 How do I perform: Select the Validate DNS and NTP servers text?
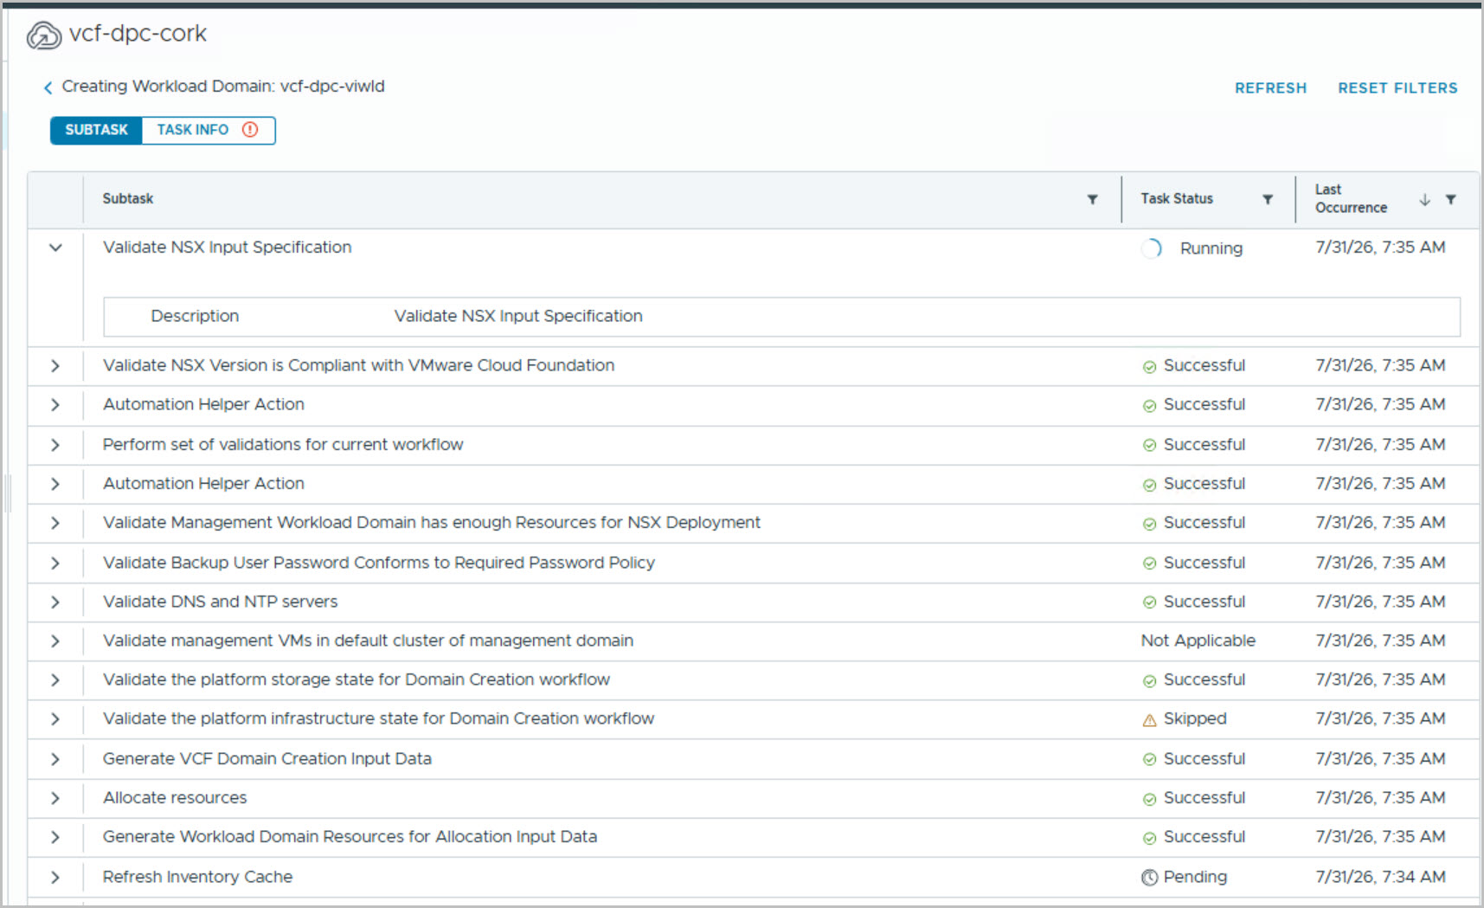tap(221, 602)
